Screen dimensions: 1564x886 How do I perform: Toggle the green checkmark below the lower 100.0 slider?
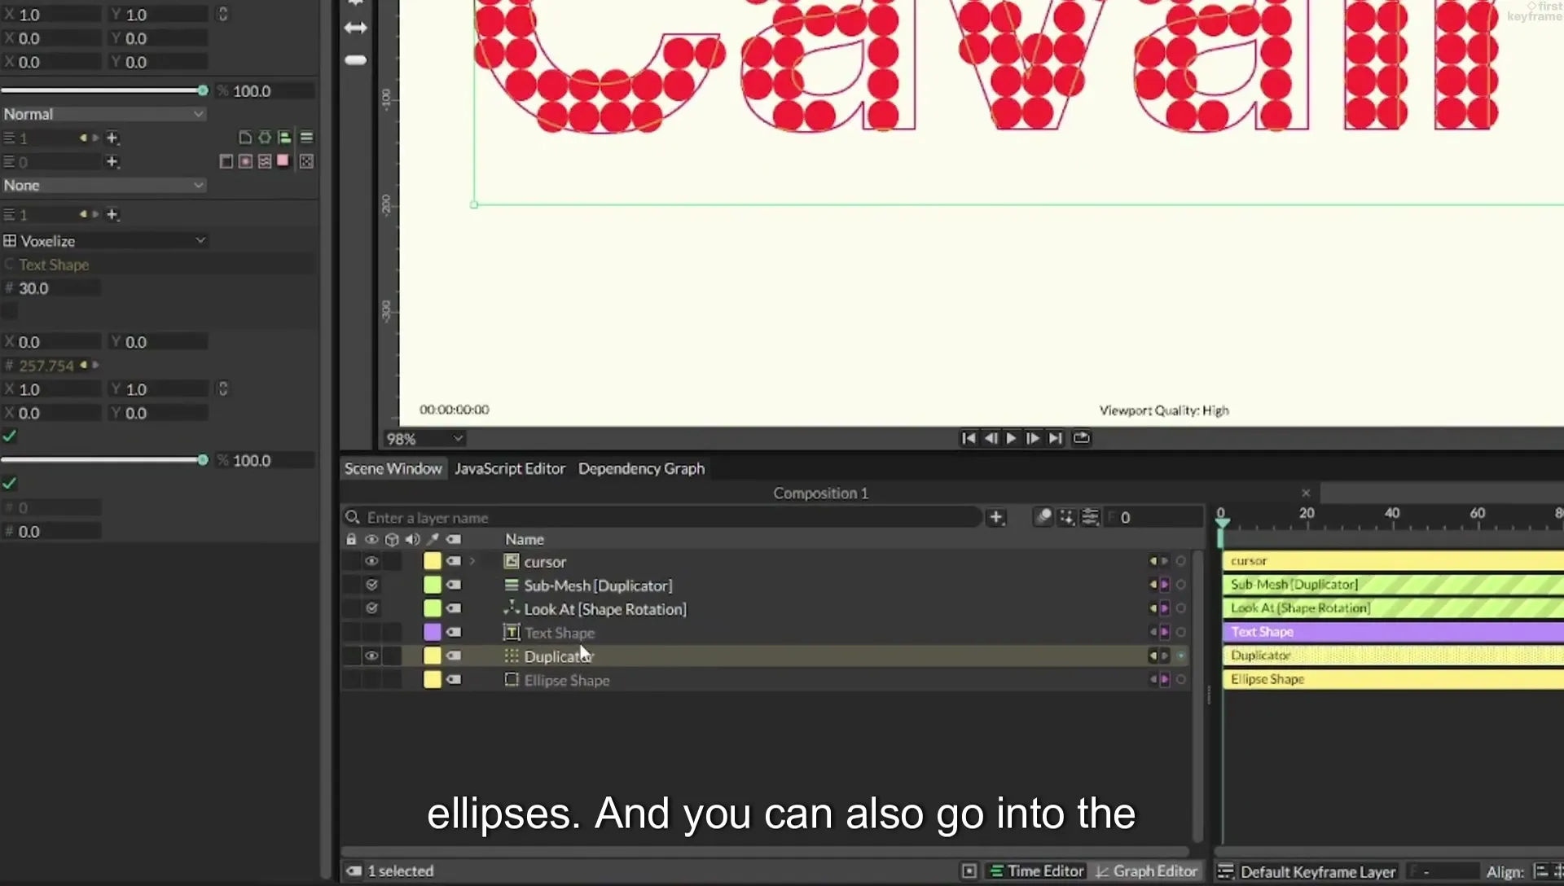tap(10, 483)
